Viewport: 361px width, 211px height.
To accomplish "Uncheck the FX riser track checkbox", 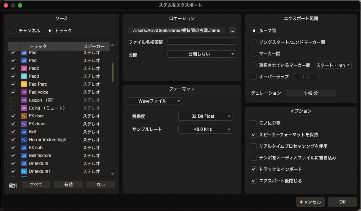I will click(x=13, y=116).
